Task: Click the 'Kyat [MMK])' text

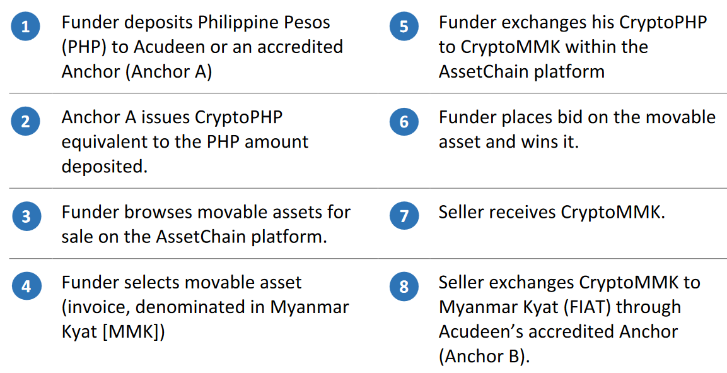Action: point(113,332)
